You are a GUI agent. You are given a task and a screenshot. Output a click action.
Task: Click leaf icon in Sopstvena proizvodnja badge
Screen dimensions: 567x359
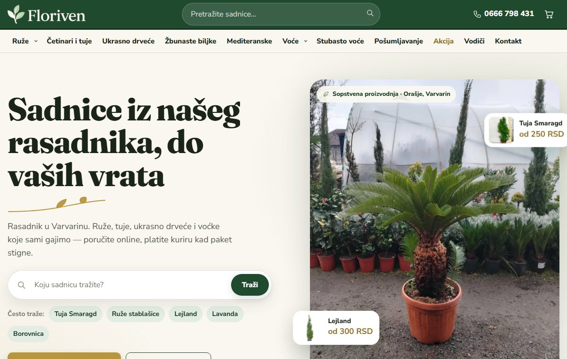[x=326, y=94]
